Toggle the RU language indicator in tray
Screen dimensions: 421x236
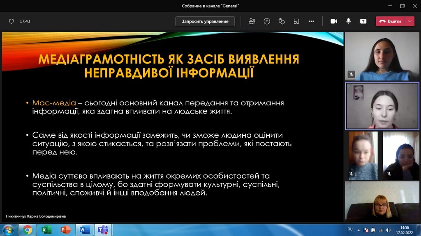[x=350, y=229]
